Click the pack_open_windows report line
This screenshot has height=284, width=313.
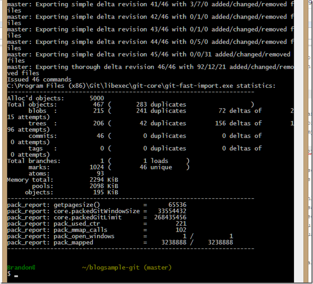(120, 236)
